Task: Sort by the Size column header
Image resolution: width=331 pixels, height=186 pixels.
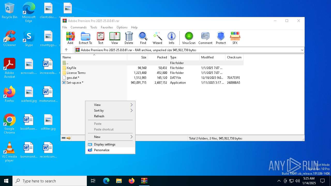Action: (x=137, y=57)
